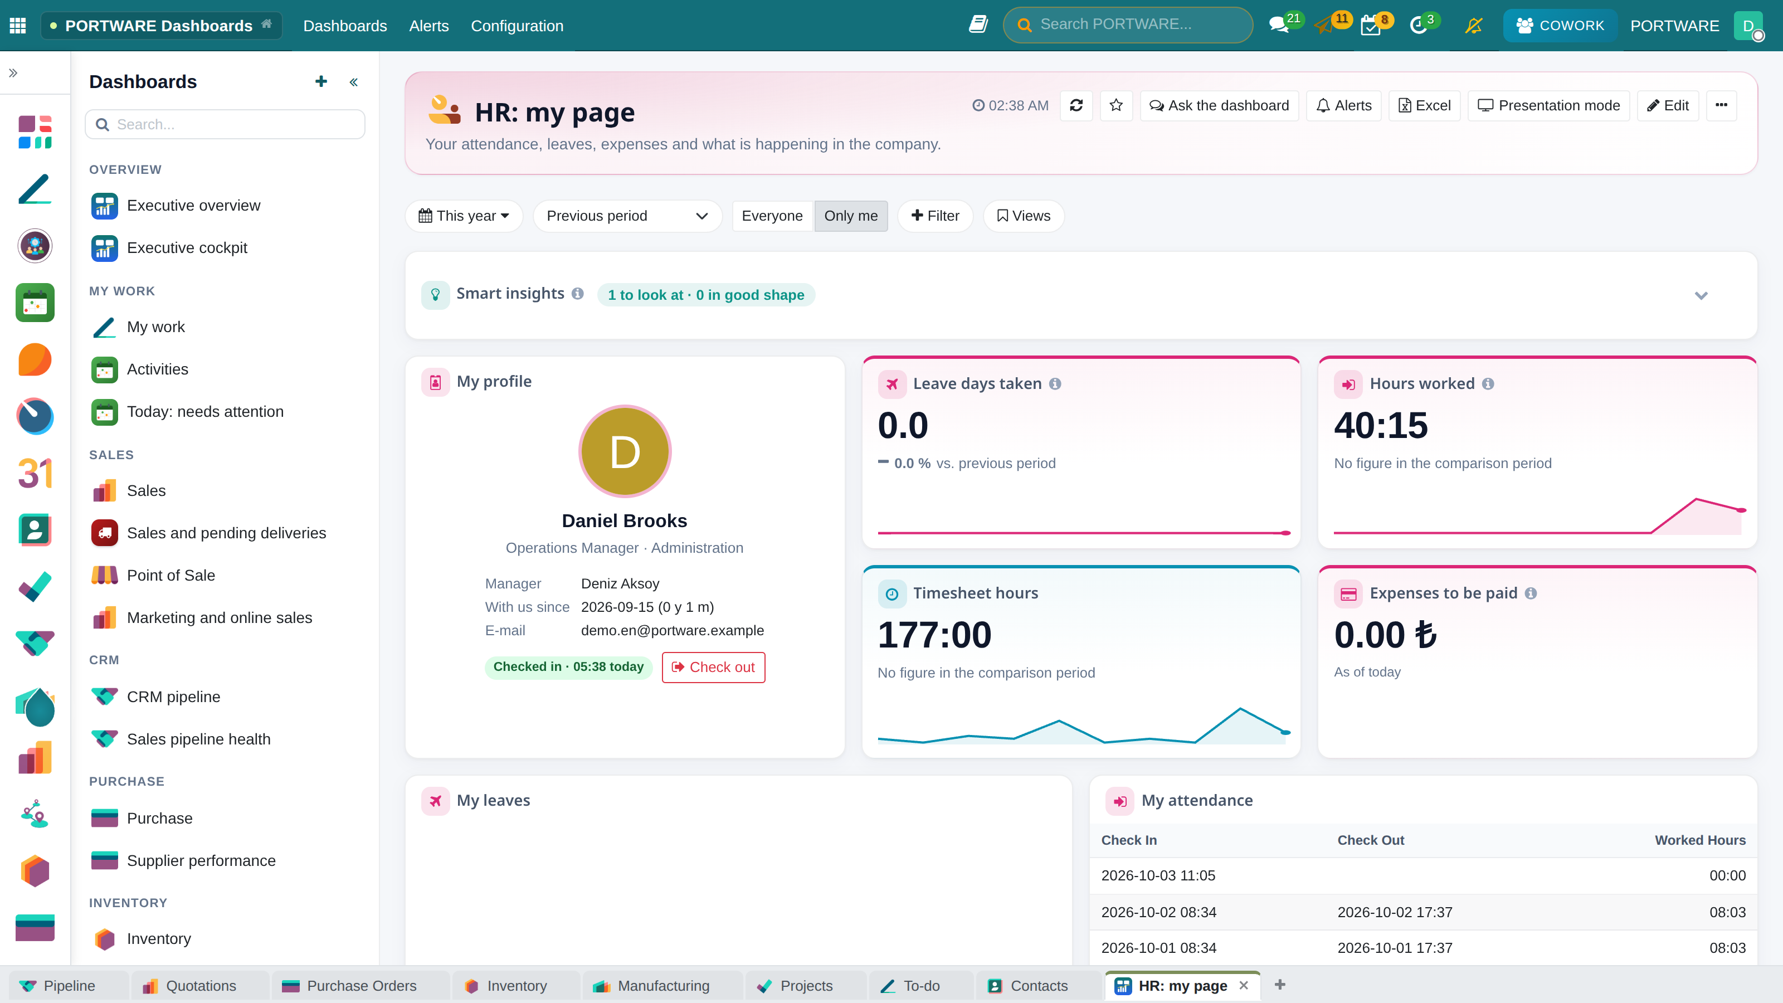Click the Hours worked info icon
The image size is (1783, 1003).
pyautogui.click(x=1488, y=383)
